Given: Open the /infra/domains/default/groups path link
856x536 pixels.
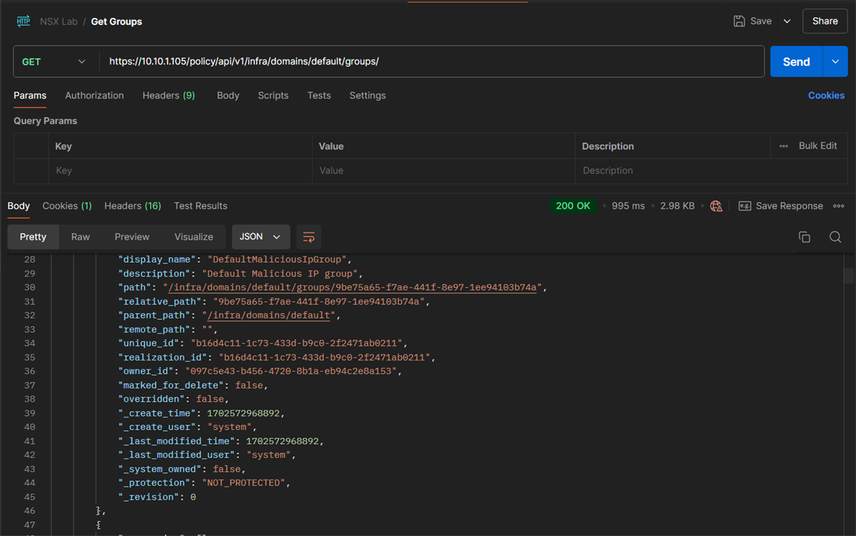Looking at the screenshot, I should (352, 288).
